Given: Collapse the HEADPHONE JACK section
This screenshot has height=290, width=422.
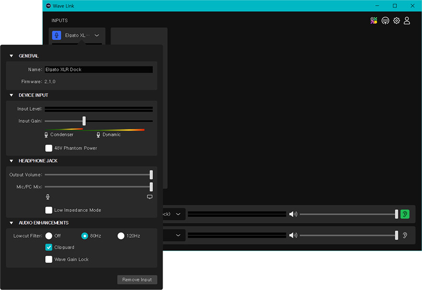Looking at the screenshot, I should [x=11, y=161].
